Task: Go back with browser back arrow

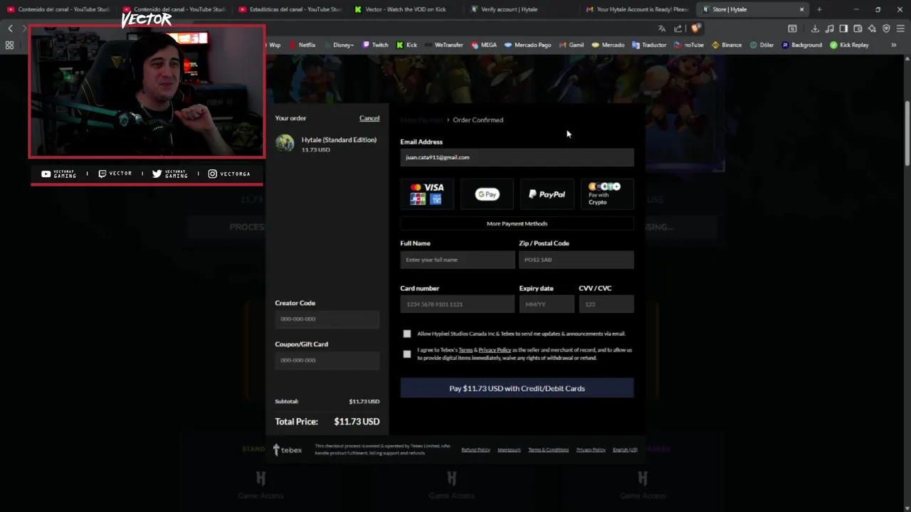Action: (10, 28)
